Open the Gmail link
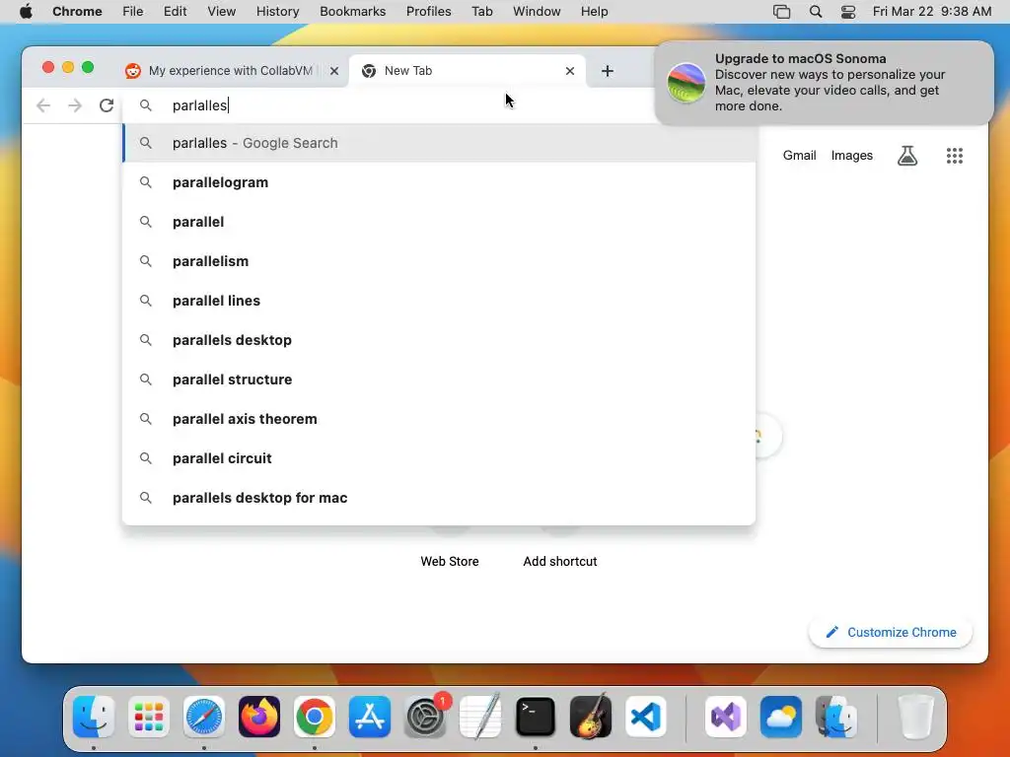This screenshot has height=757, width=1010. click(x=799, y=155)
